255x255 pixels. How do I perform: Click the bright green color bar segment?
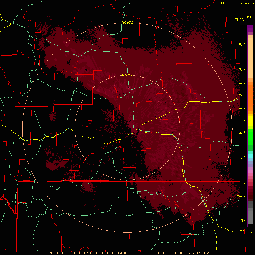250,137
